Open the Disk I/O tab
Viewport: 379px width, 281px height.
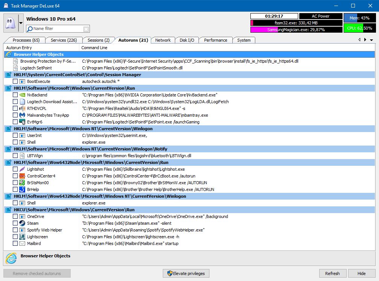point(187,40)
